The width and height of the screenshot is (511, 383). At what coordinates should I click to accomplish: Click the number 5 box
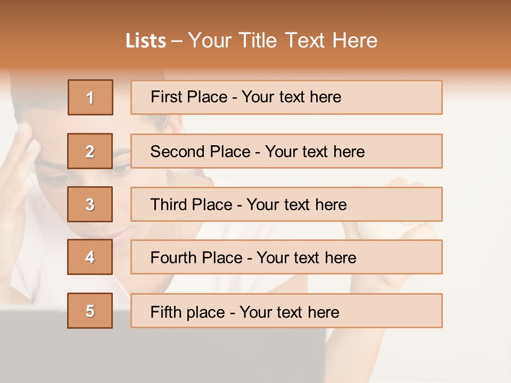(x=90, y=311)
